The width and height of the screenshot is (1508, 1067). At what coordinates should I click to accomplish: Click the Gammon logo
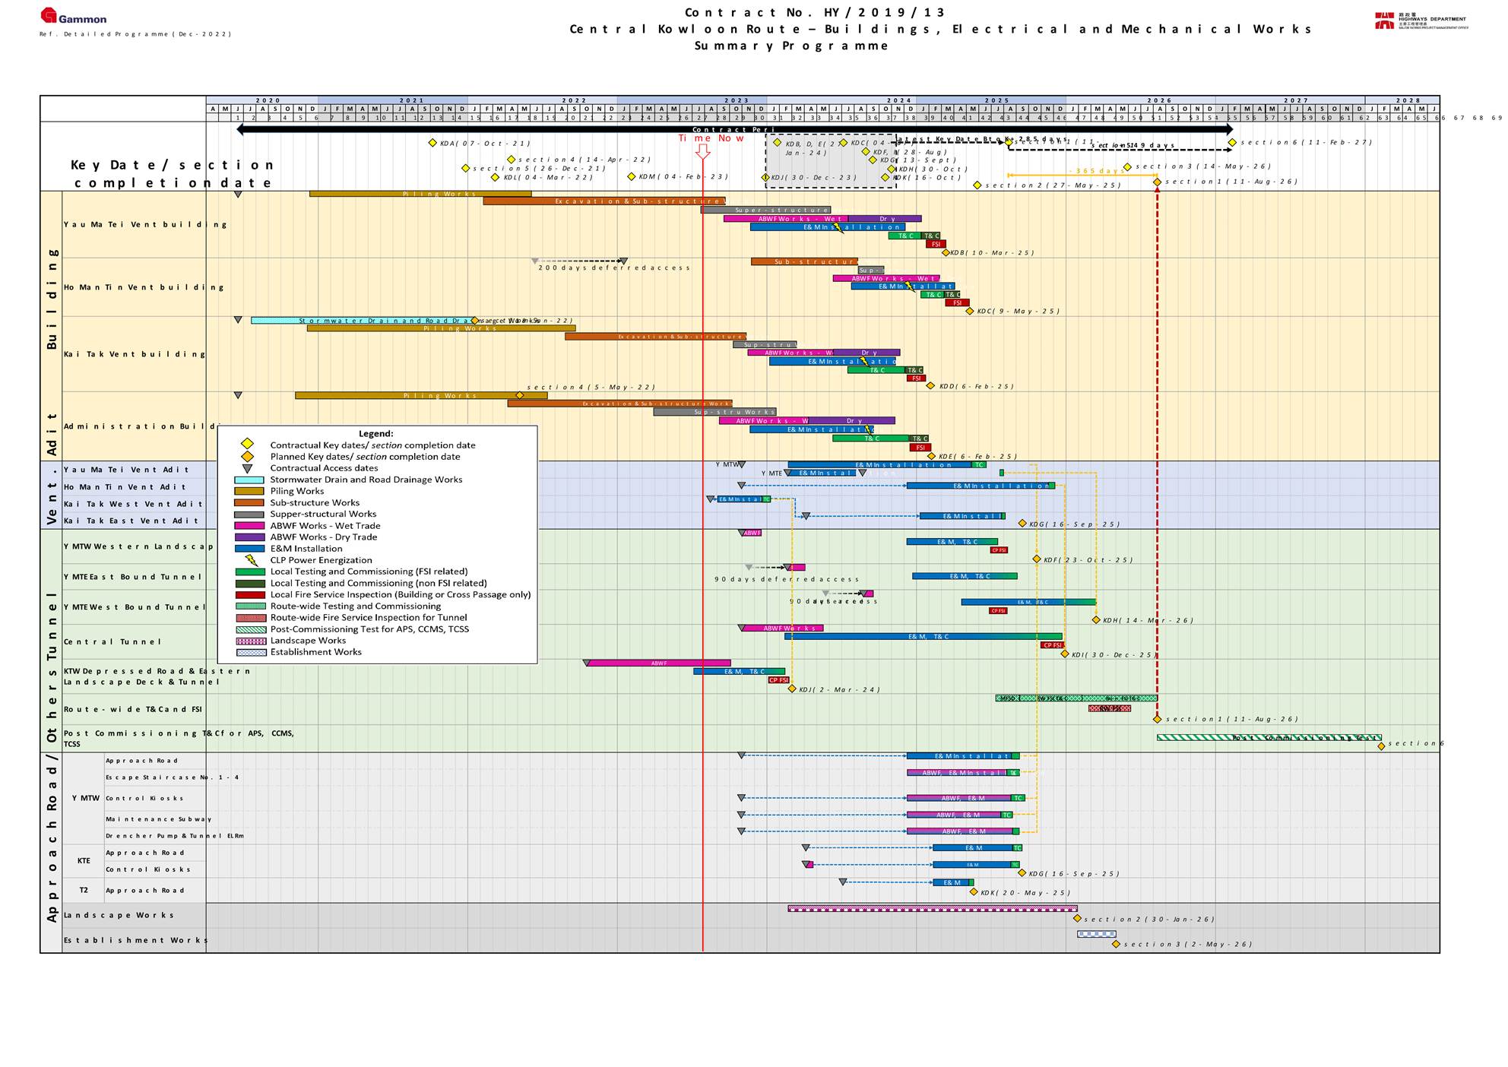pos(73,17)
